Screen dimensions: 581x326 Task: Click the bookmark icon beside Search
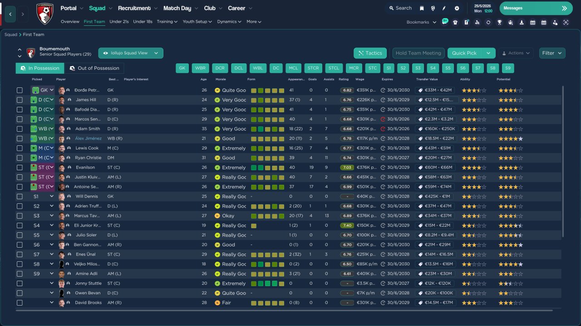tap(422, 8)
